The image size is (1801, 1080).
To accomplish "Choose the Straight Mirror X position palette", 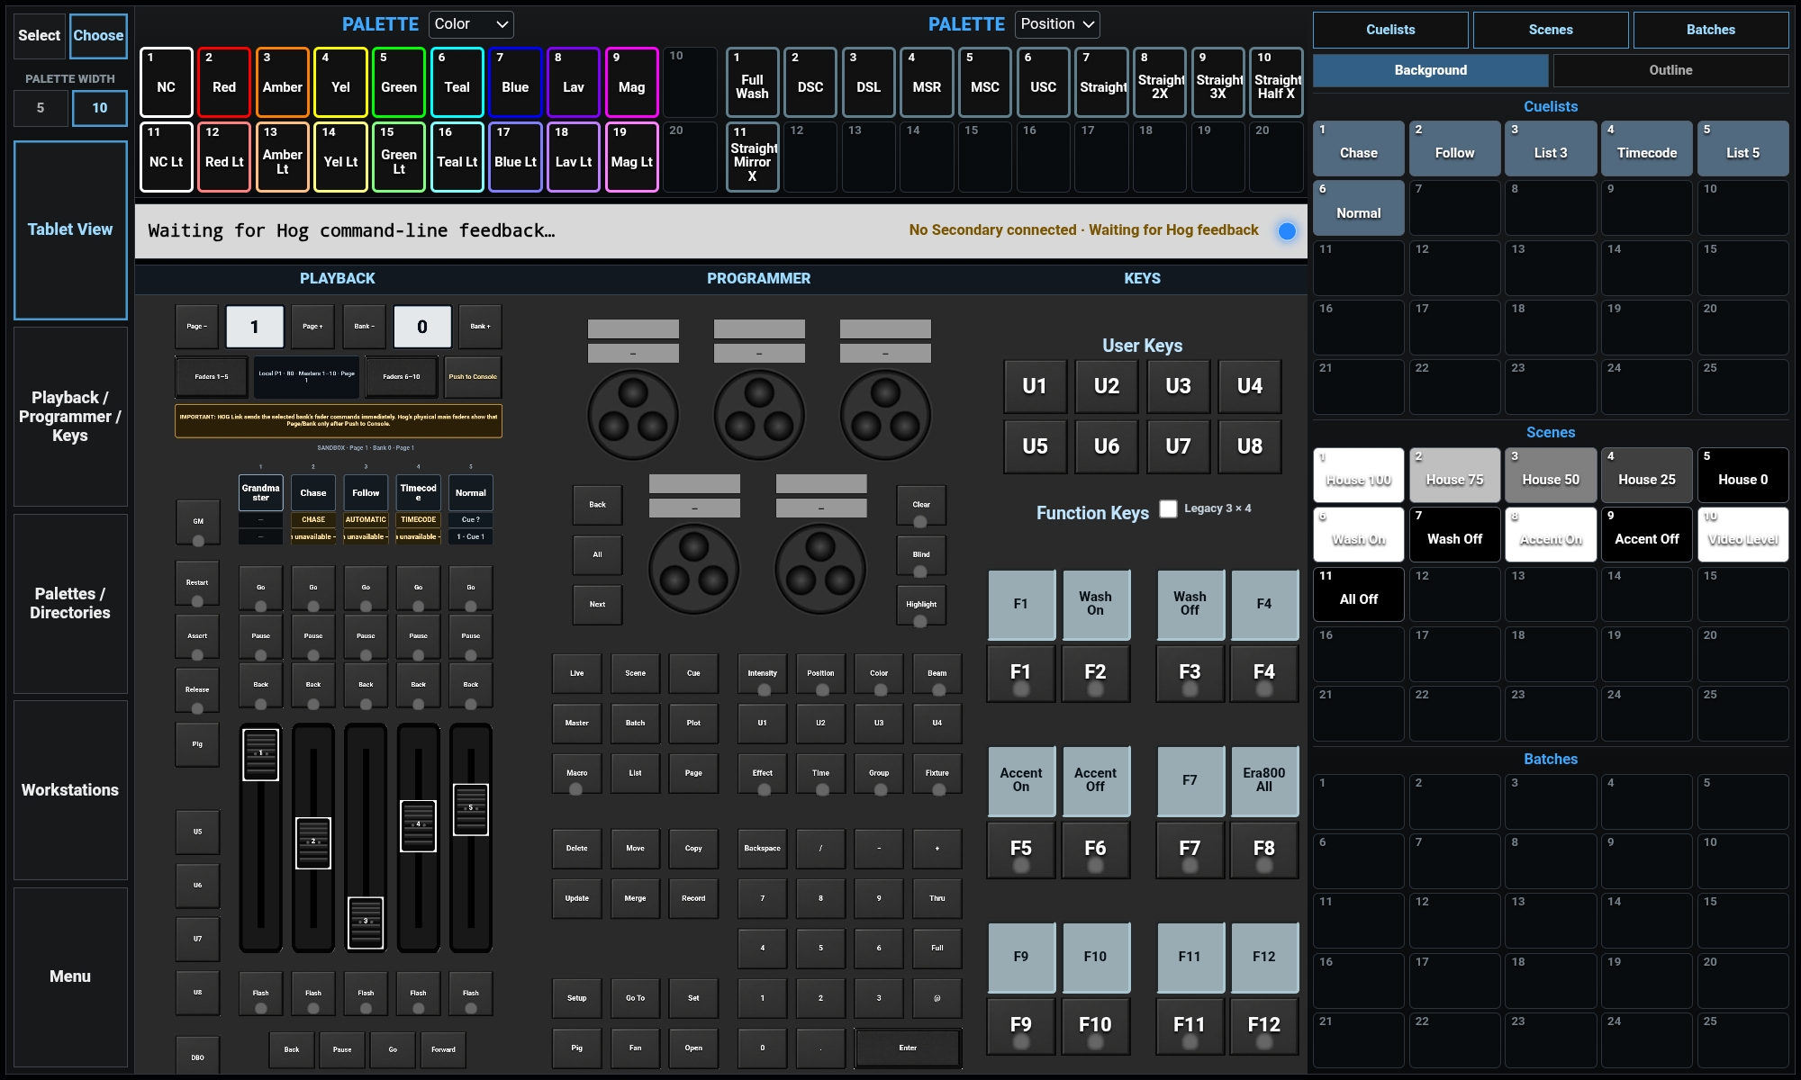I will [x=752, y=157].
